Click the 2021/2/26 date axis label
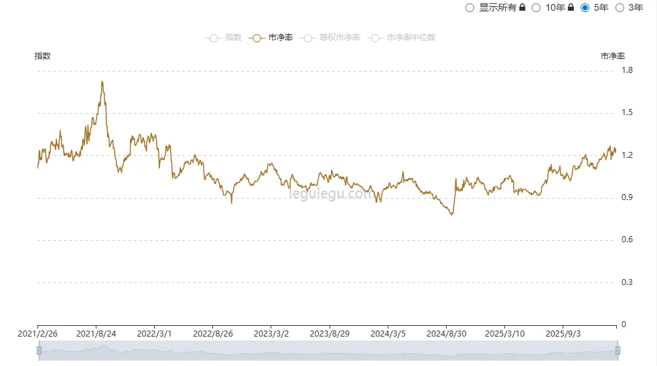This screenshot has width=657, height=366. (38, 334)
